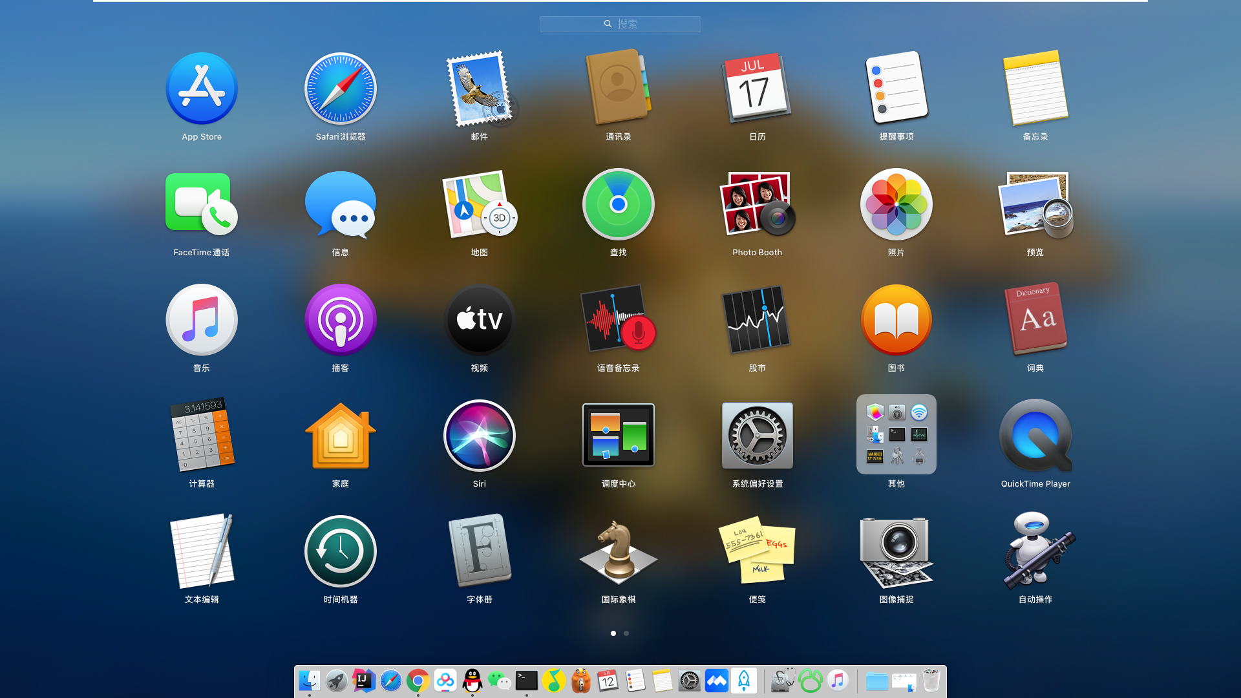Launch Siri from Launchpad

[479, 436]
